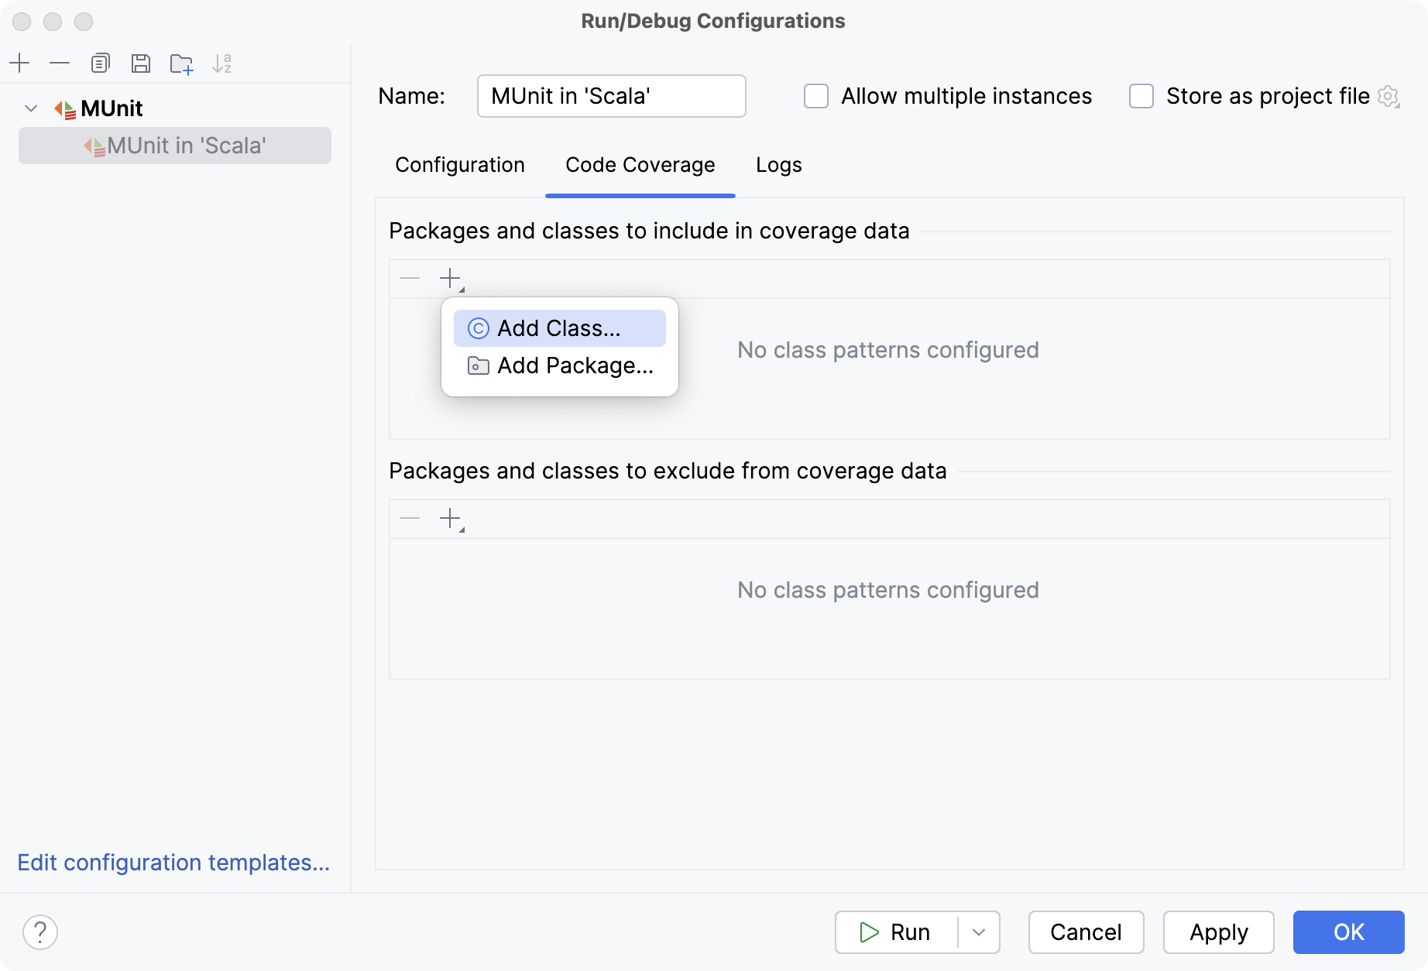Select Add Package from the popup menu

[x=574, y=365]
